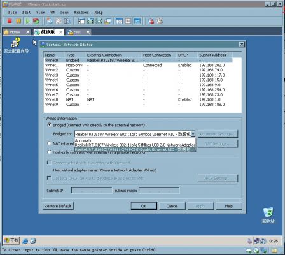Open the View menu

[x=40, y=12]
